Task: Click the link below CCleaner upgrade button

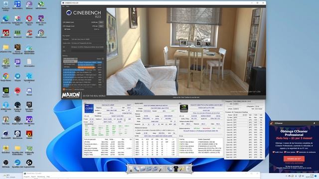Action: [294, 163]
